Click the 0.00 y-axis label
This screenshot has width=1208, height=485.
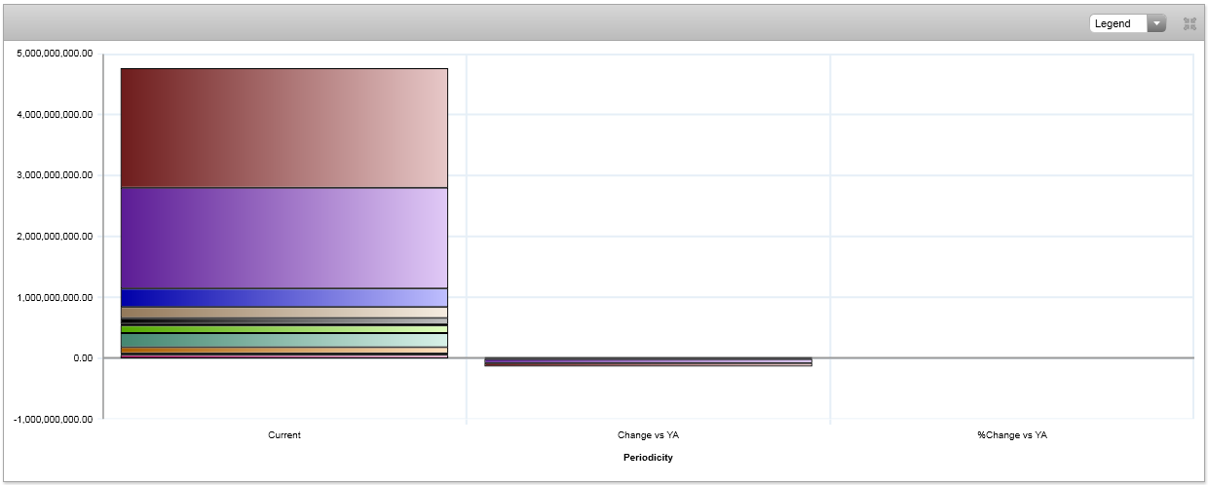pos(82,358)
